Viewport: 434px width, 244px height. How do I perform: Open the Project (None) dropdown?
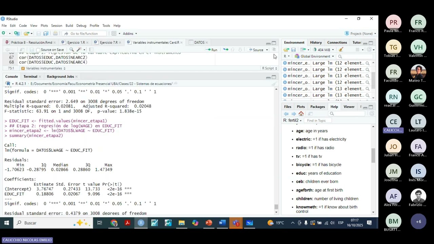coord(360,34)
